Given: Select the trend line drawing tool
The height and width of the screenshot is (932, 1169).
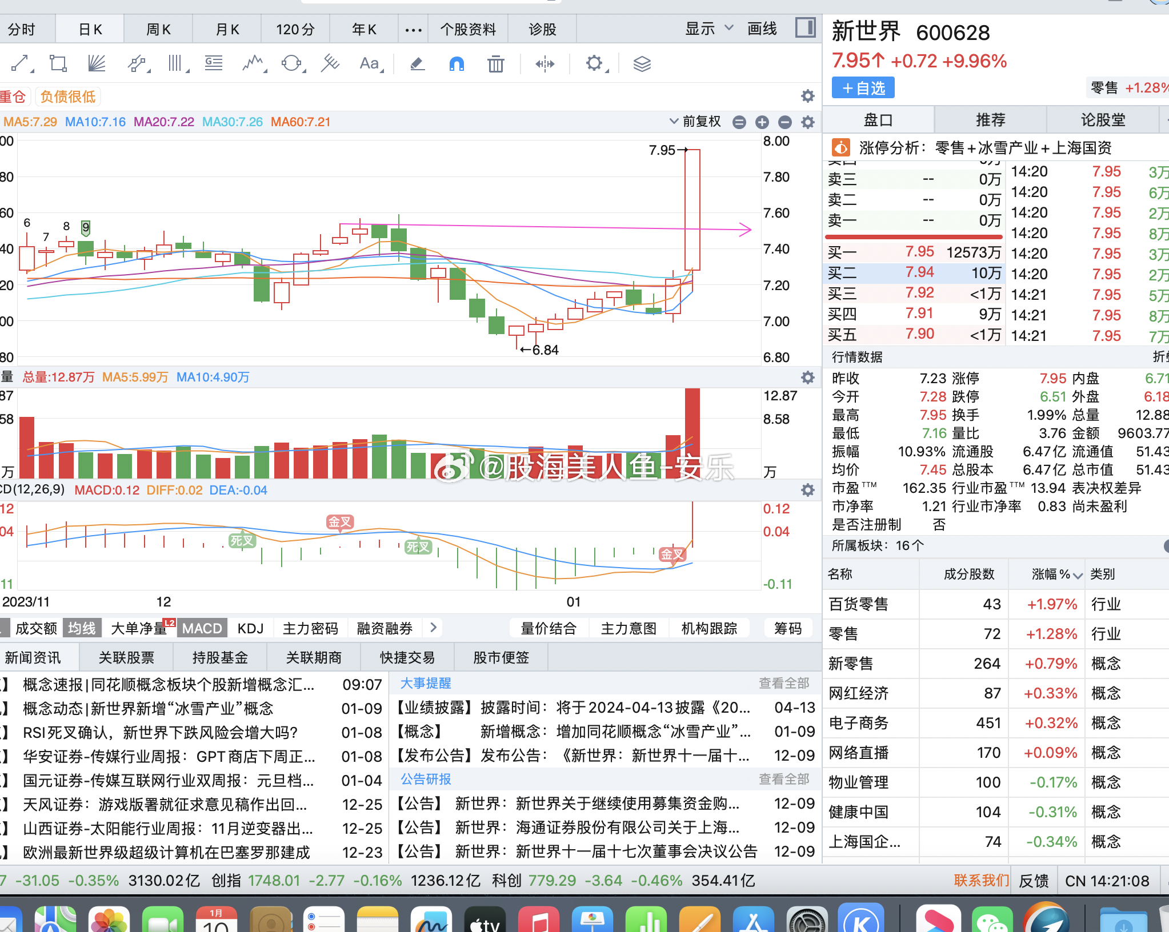Looking at the screenshot, I should 21,63.
